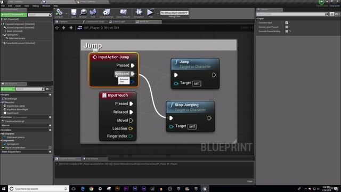Image resolution: width=341 pixels, height=192 pixels.
Task: Click the Components panel search field
Action: pos(40,15)
